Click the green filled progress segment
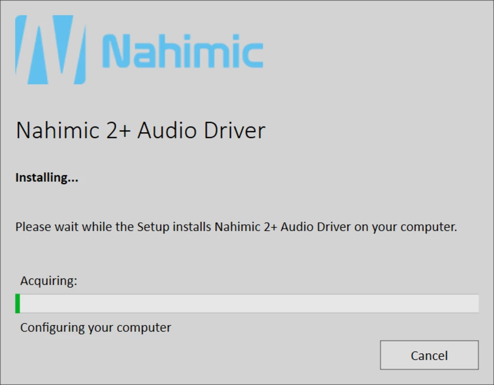 coord(18,304)
